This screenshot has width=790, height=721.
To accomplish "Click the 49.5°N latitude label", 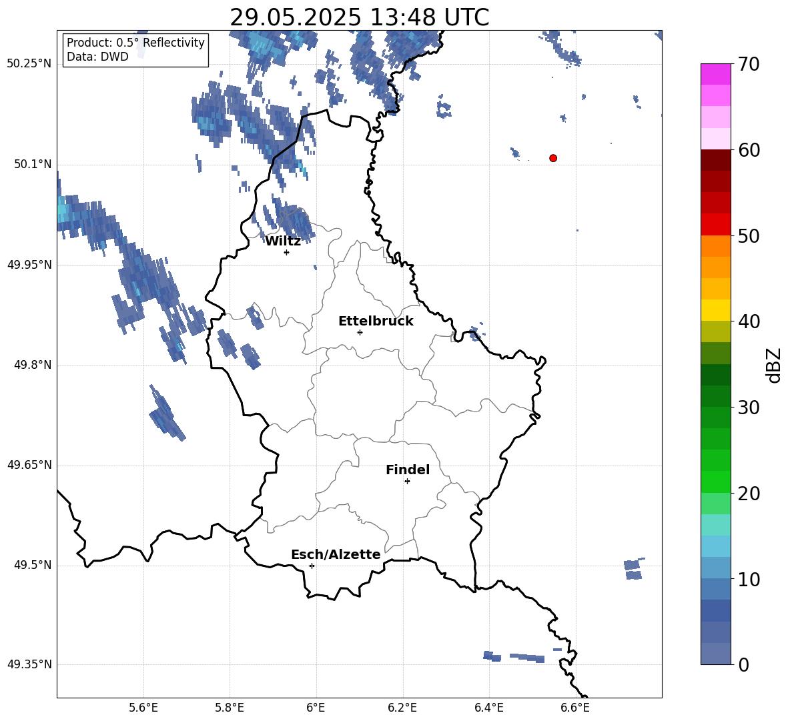I will pyautogui.click(x=33, y=565).
